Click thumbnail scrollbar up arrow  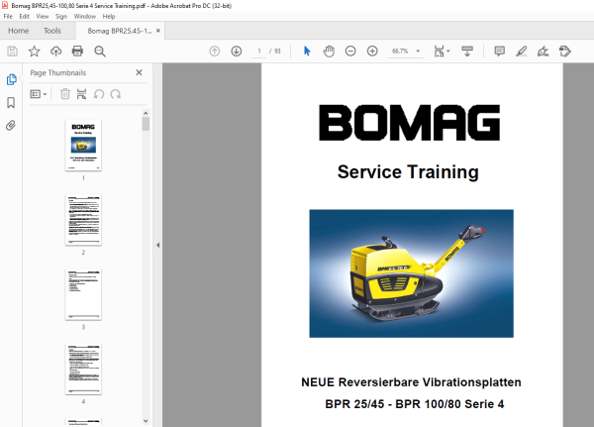click(x=146, y=113)
